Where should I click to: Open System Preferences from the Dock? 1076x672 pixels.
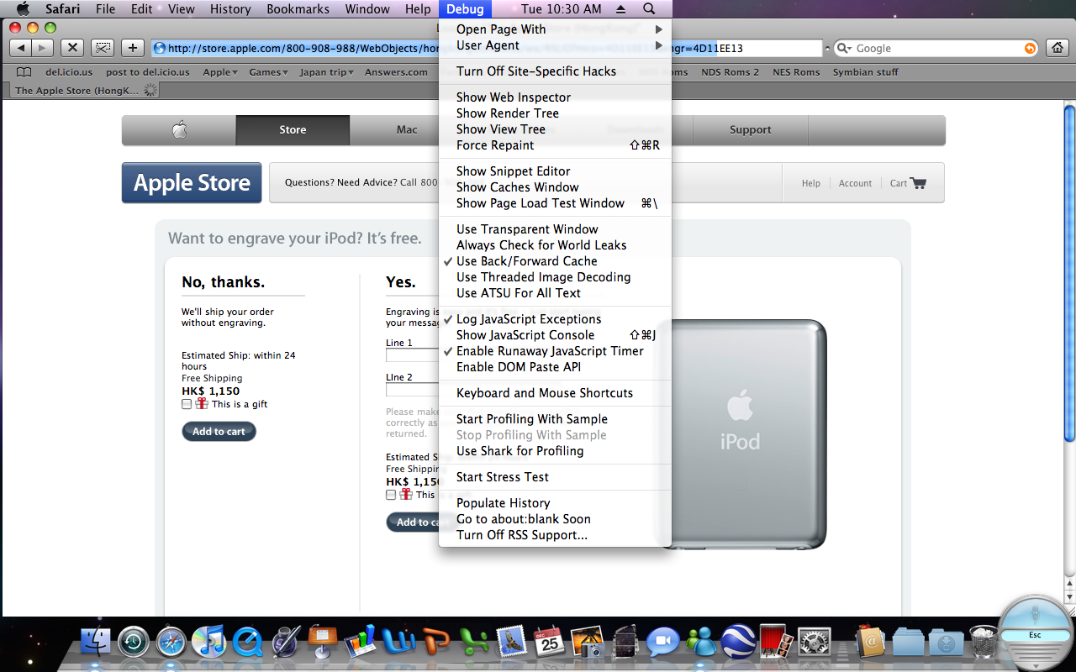tap(814, 643)
